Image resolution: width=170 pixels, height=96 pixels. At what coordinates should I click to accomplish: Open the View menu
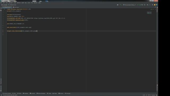(x=7, y=3)
